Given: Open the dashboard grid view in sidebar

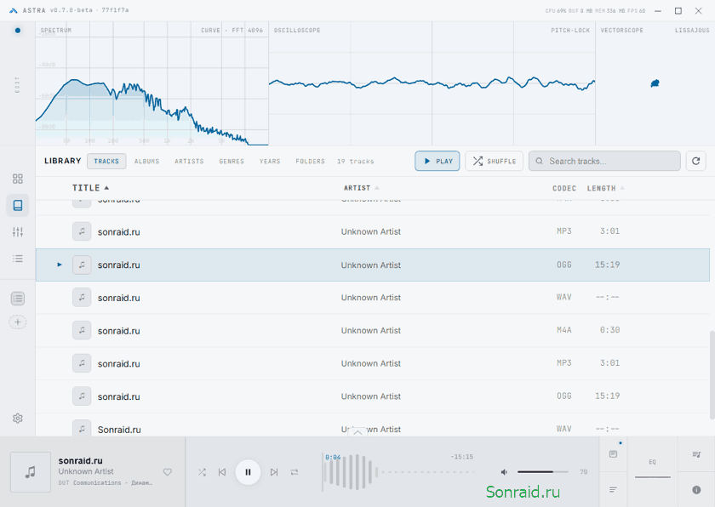Looking at the screenshot, I should 18,179.
